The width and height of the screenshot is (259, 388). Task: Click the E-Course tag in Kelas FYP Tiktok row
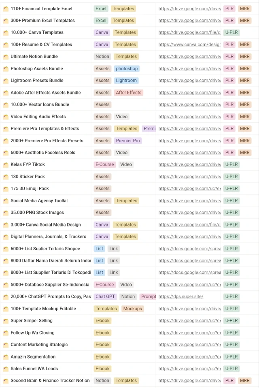(105, 164)
